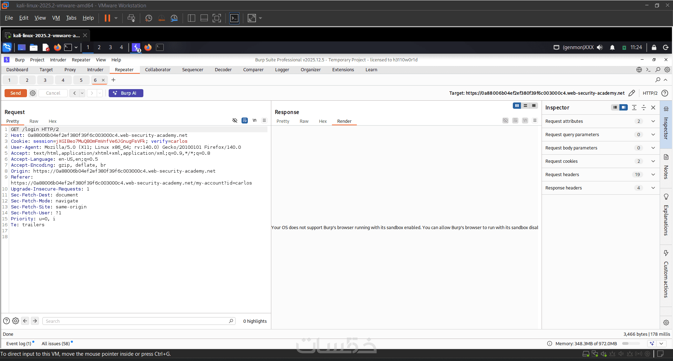Click the Send Ctrl+Alt+Del icon in VMware
The height and width of the screenshot is (361, 673).
point(131,18)
